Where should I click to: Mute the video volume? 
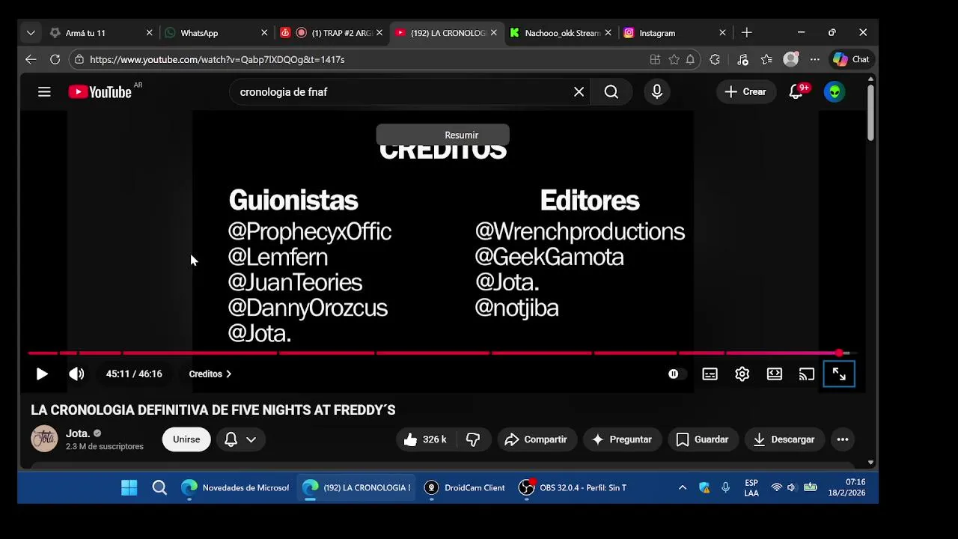(x=76, y=374)
